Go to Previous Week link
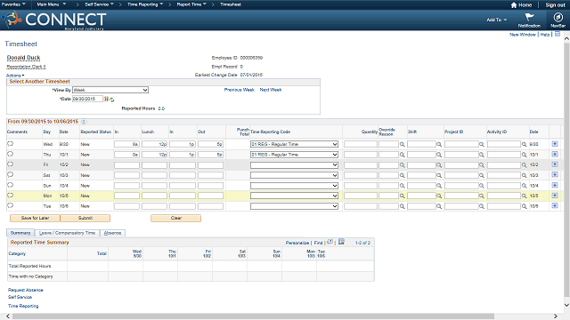 (x=240, y=90)
